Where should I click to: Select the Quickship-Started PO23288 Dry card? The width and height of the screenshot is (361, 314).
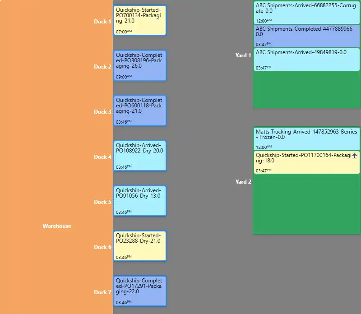click(x=139, y=246)
